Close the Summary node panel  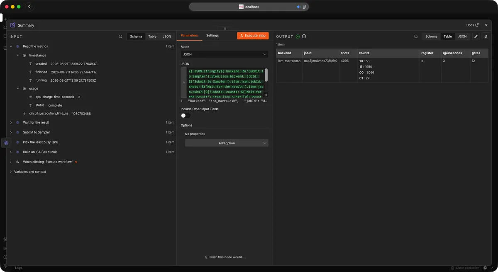pos(486,25)
